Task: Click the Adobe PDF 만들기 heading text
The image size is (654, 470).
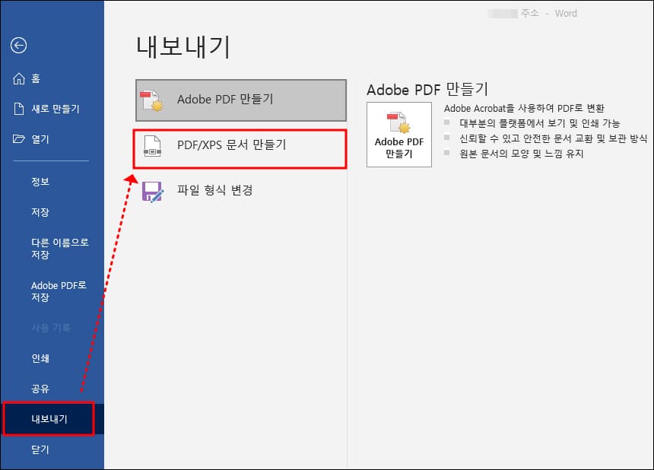Action: 427,89
